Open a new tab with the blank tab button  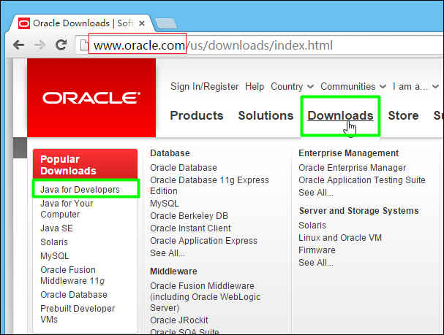[166, 24]
